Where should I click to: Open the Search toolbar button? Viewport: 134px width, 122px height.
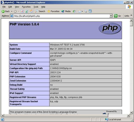40,11
